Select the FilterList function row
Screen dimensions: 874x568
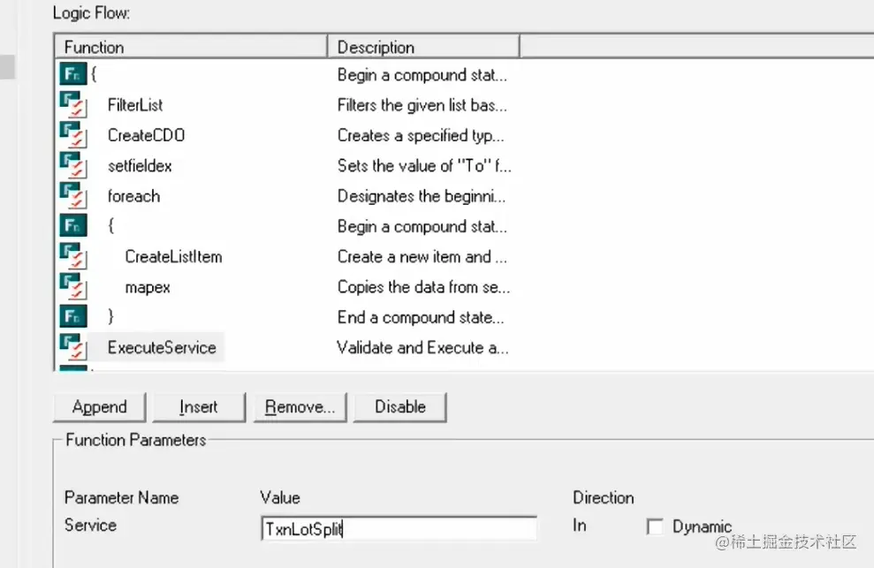tap(135, 105)
